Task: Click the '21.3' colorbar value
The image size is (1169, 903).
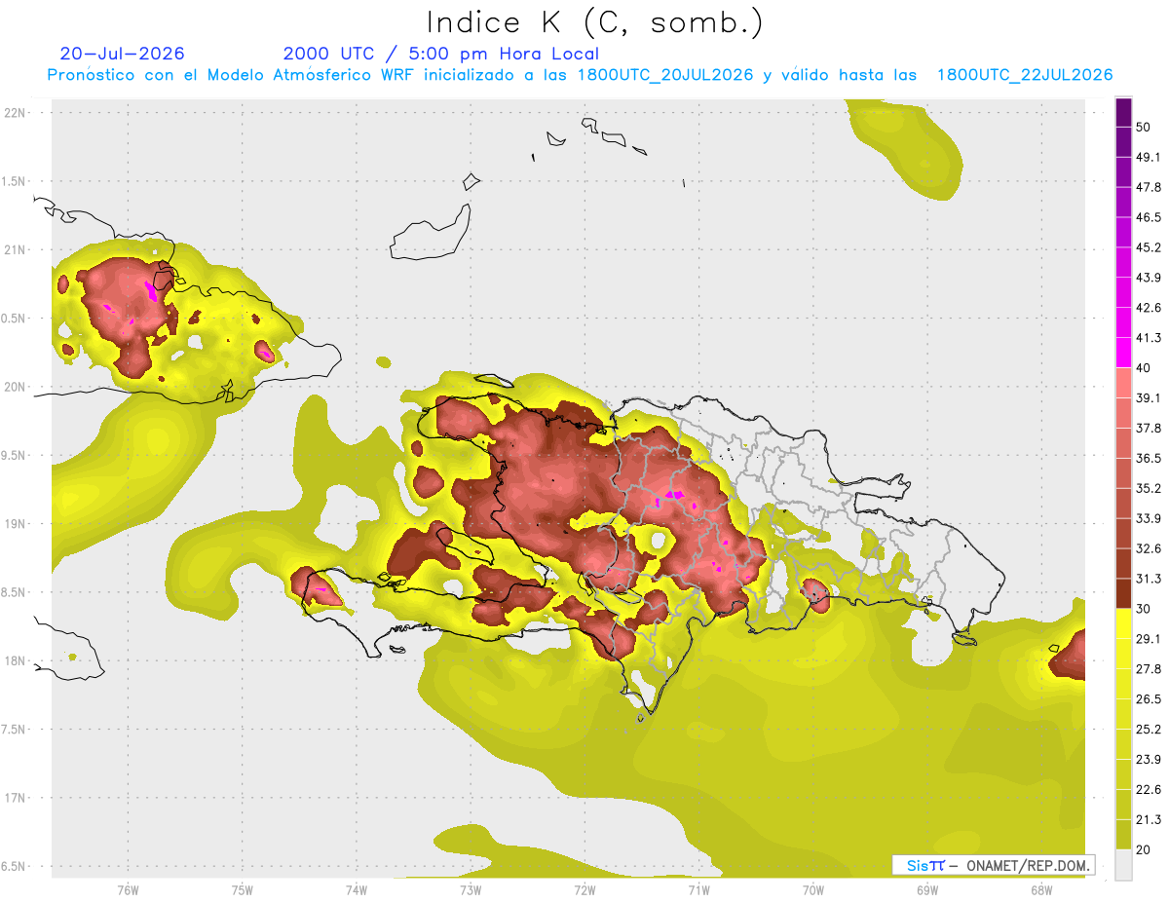Action: (x=1149, y=820)
